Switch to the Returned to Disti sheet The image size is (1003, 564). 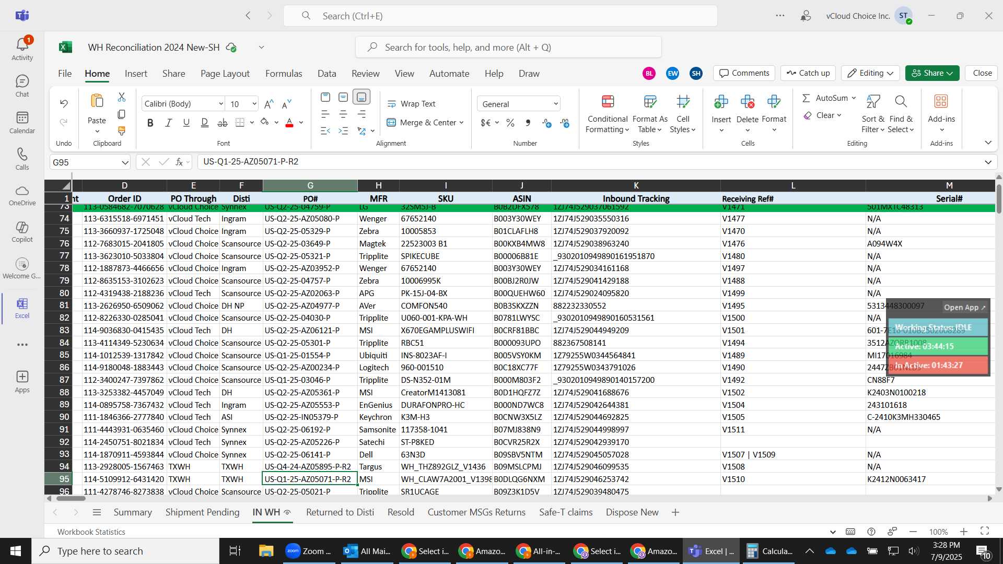pos(340,512)
